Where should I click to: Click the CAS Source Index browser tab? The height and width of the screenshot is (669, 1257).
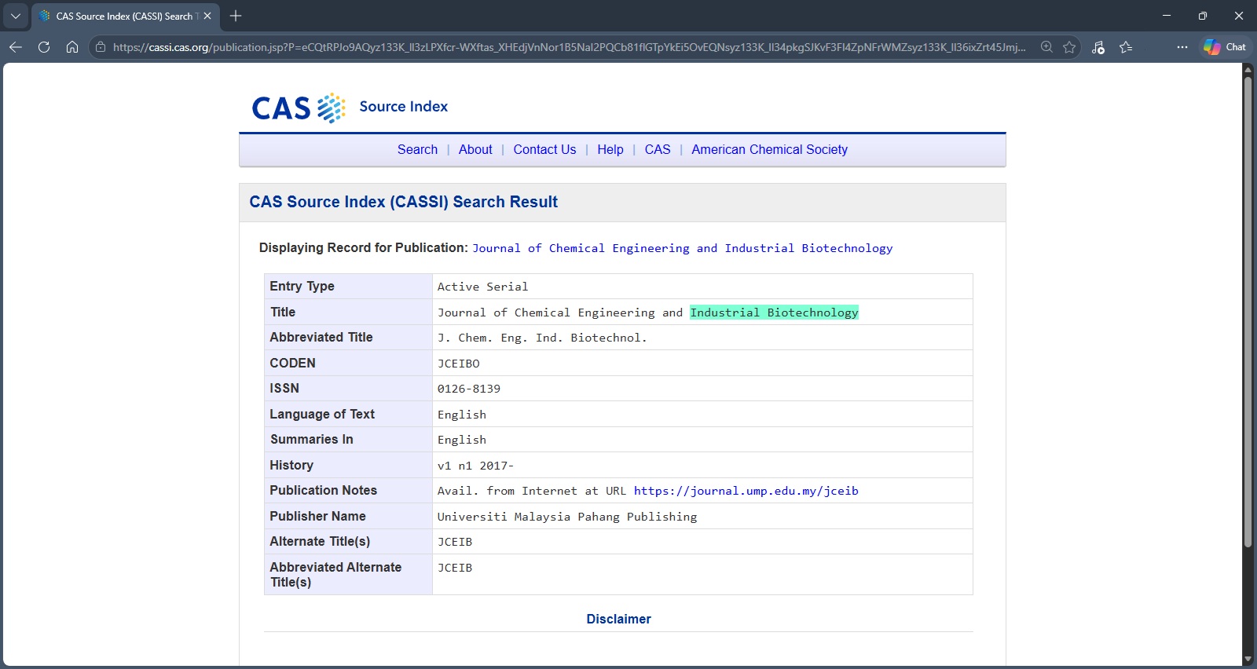(x=124, y=16)
